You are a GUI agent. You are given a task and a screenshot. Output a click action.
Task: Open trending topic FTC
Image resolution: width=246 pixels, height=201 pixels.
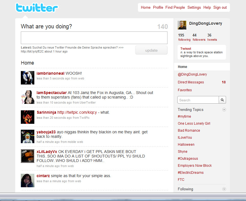181,180
